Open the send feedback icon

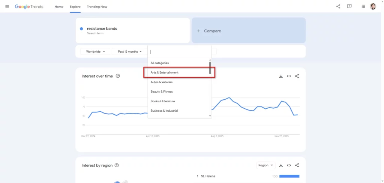coord(349,6)
